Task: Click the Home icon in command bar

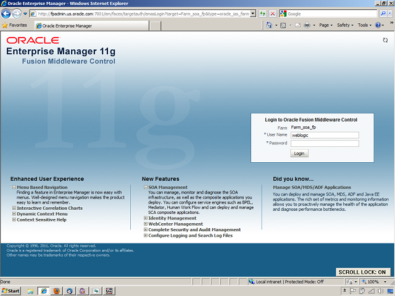Action: (x=269, y=25)
